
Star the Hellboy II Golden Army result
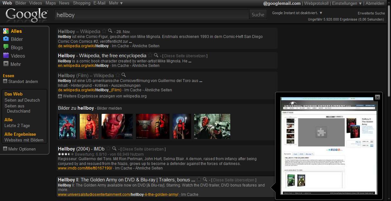199,180
